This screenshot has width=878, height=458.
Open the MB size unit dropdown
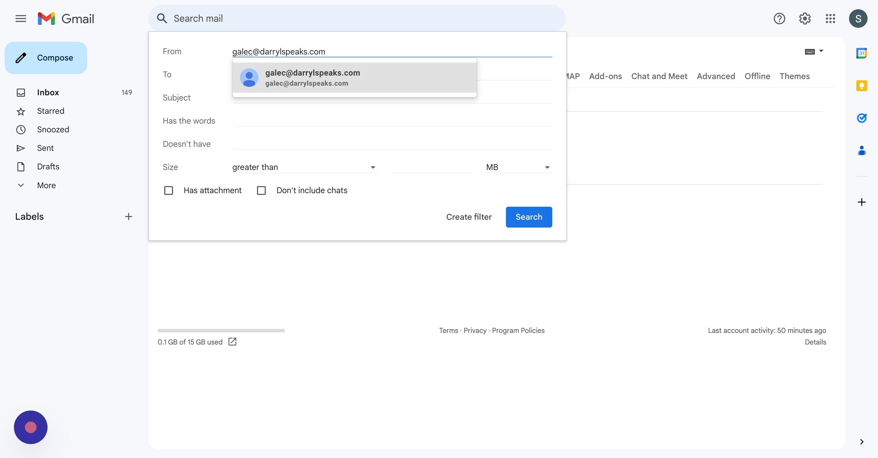point(518,167)
